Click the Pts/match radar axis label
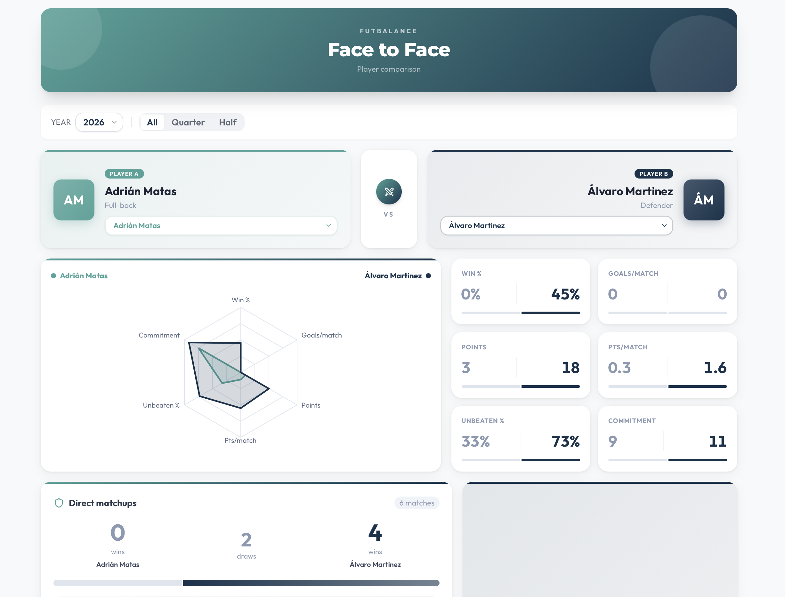 point(240,440)
